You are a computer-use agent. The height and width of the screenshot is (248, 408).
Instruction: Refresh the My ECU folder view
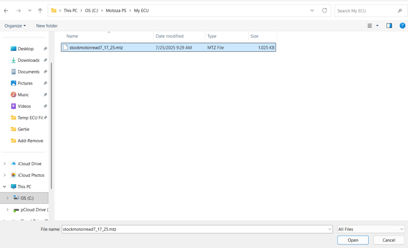[x=324, y=11]
